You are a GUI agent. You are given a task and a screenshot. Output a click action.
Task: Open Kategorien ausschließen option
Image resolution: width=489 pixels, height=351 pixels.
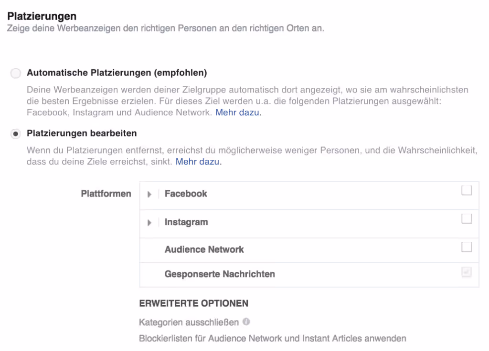click(x=189, y=322)
